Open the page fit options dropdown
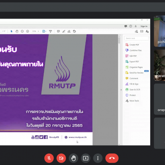Screen dimensions: 165x165 point(44,31)
